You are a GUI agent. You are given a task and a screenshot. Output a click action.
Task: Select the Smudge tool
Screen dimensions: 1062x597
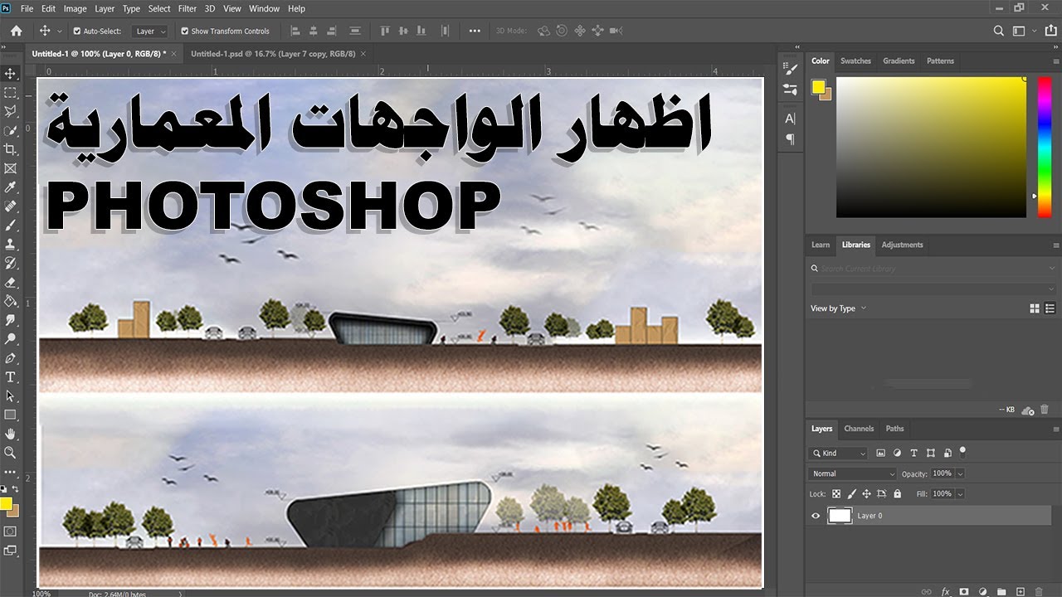[11, 320]
